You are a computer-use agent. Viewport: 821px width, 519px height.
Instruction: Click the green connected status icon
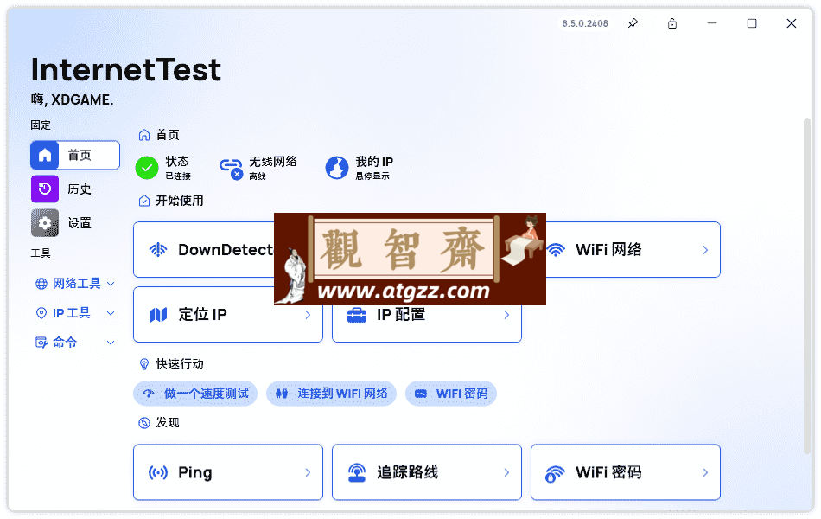coord(147,168)
